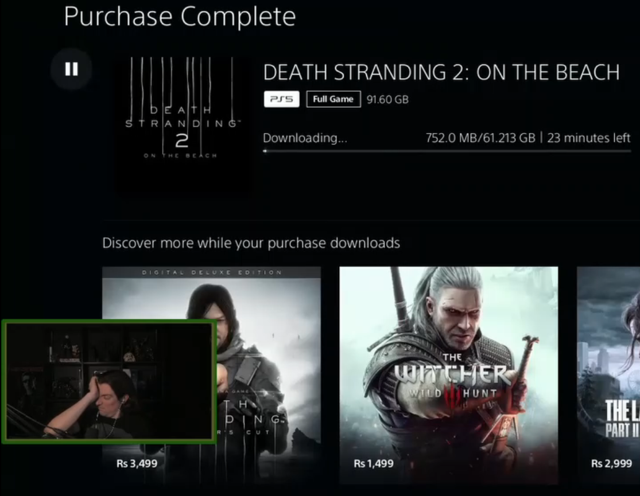
Task: Pause the Death Stranding 2 download
Action: 71,69
